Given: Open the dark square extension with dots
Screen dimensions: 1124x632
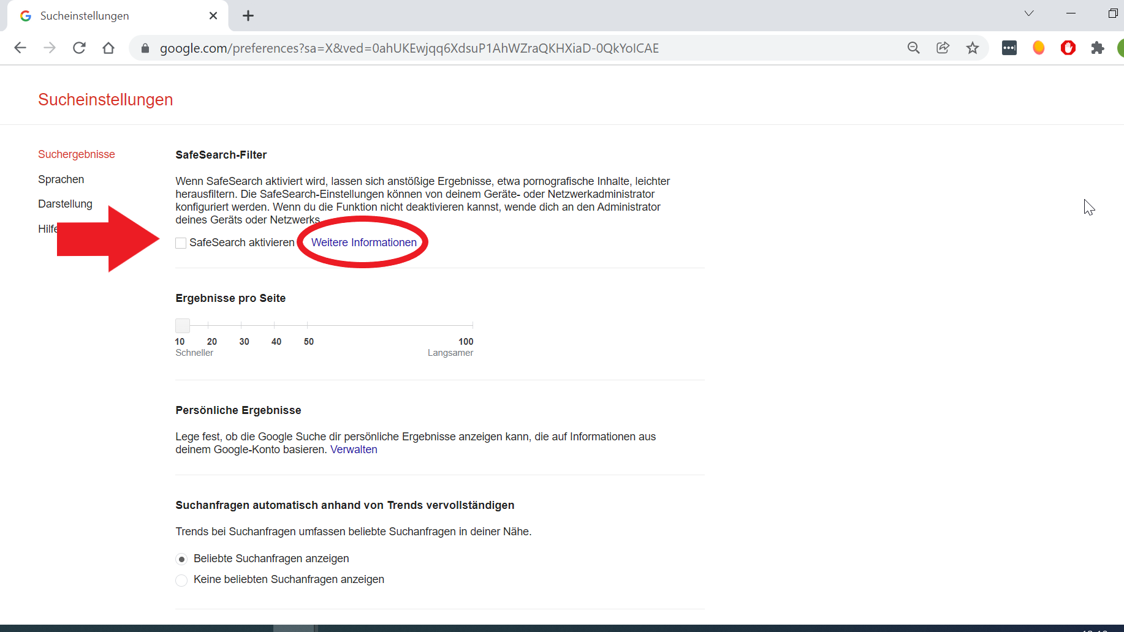Looking at the screenshot, I should pyautogui.click(x=1009, y=48).
